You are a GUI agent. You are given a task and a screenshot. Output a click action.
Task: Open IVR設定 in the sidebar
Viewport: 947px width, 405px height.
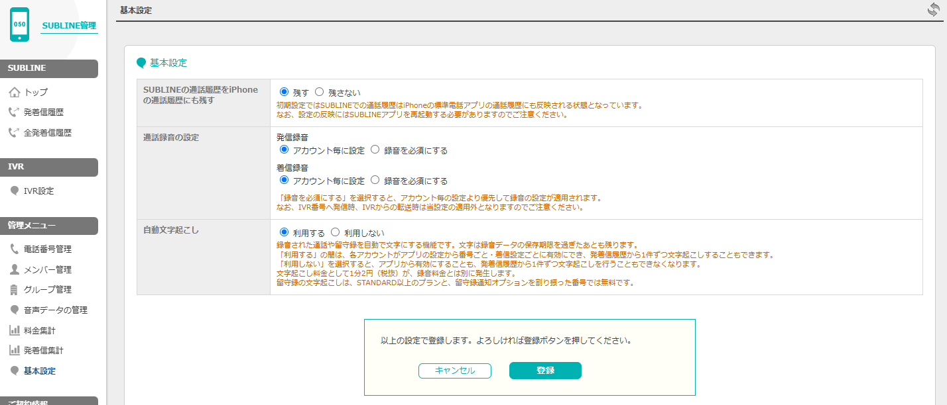(x=39, y=191)
